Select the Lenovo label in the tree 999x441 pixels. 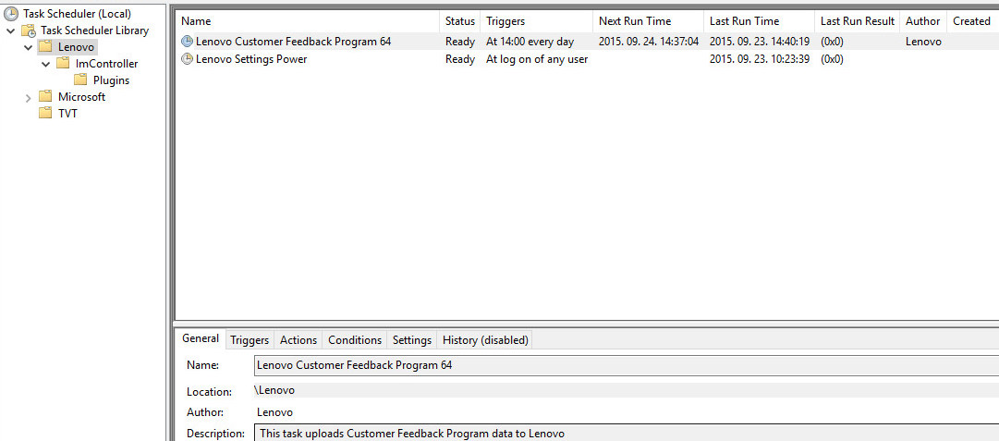click(x=76, y=47)
